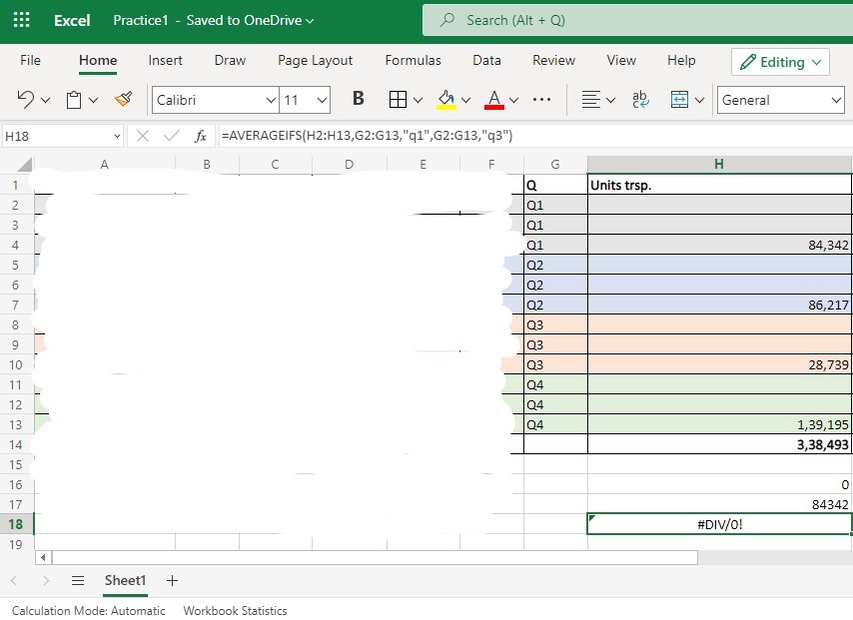Click the Undo arrow icon

(26, 100)
